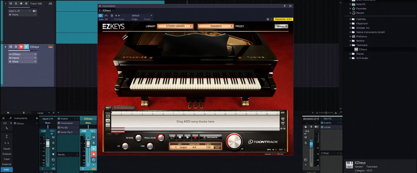Open the External tab in mixer sidebar
Screen dimensions: 417x173
click(x=7, y=164)
